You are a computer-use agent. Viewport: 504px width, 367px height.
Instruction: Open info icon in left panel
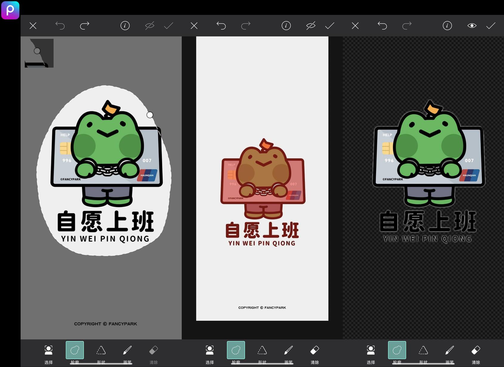[125, 26]
